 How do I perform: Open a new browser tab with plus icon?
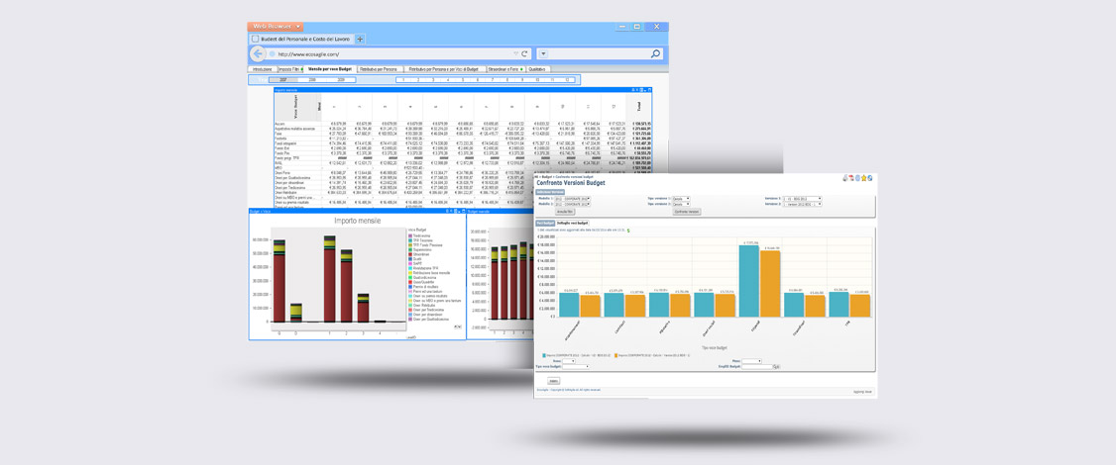click(x=360, y=40)
